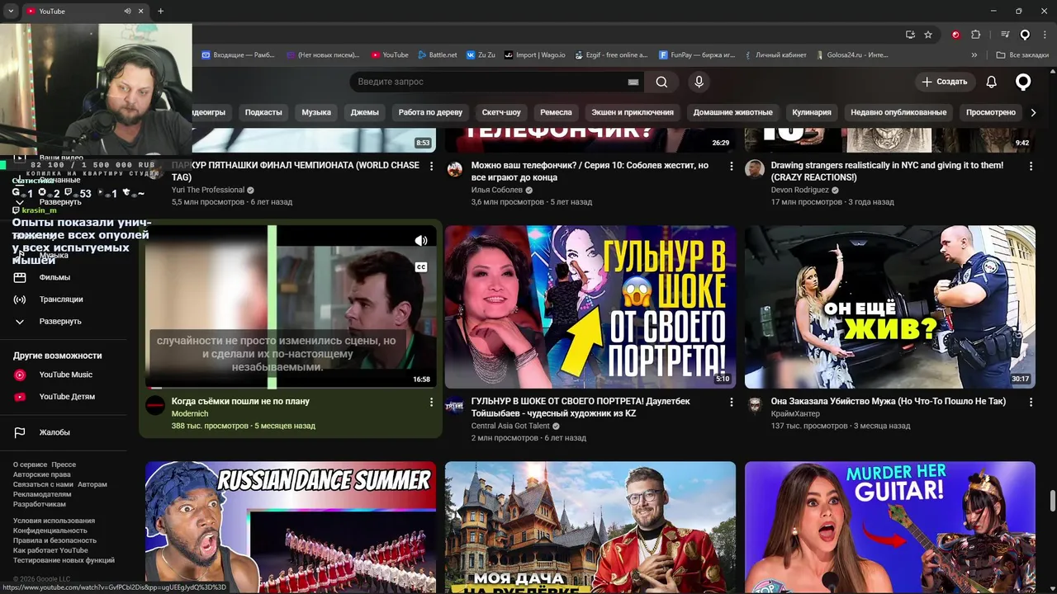Open YouTube notifications bell
Screen dimensions: 1057x594
point(992,82)
